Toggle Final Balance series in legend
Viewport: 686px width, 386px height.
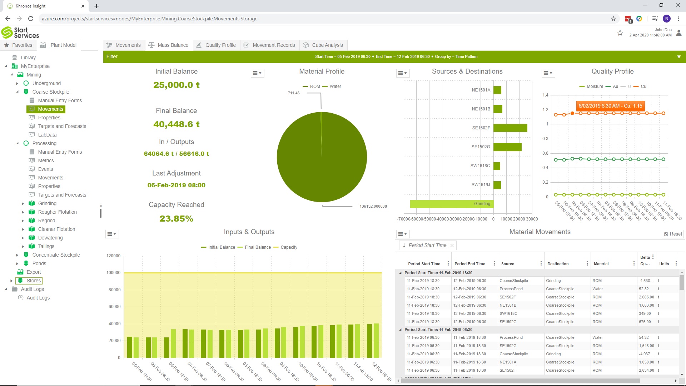click(x=254, y=247)
